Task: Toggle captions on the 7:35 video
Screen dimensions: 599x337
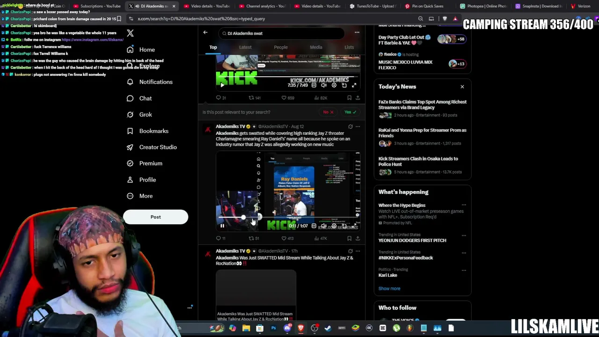Action: click(314, 85)
